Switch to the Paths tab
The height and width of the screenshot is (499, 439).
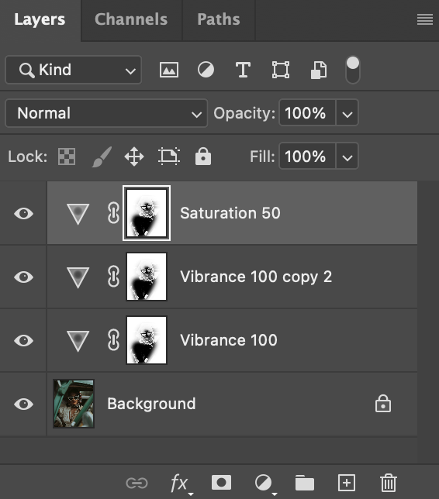coord(219,19)
